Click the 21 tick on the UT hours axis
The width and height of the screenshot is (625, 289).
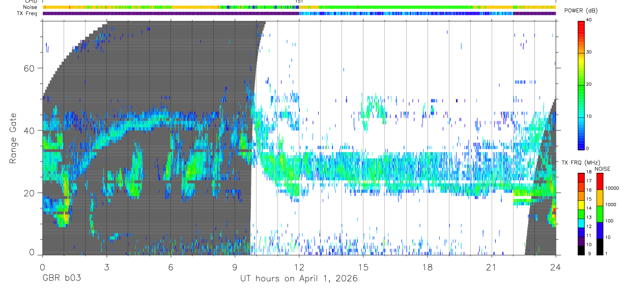pos(492,267)
